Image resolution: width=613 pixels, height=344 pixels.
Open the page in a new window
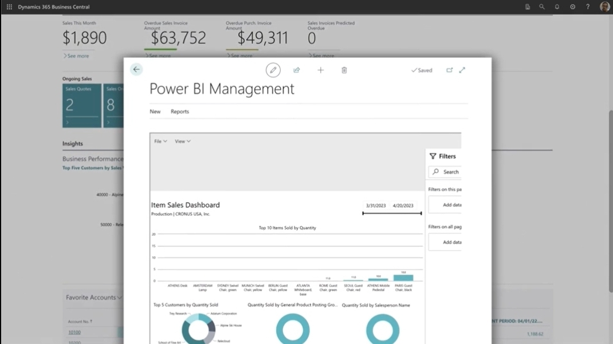pos(450,70)
